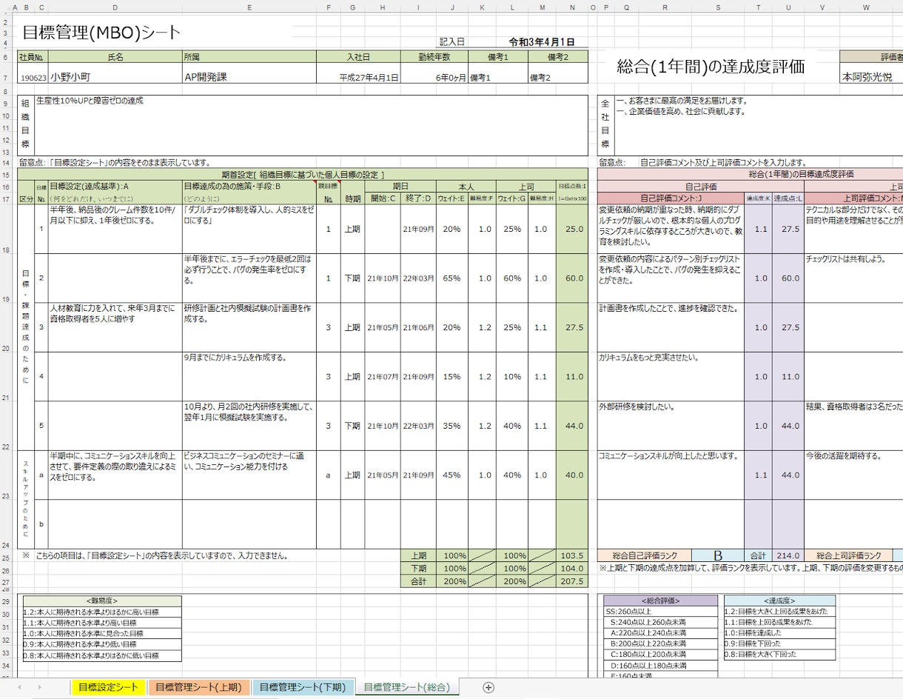
Task: Click the next sheet navigation arrow
Action: point(39,687)
